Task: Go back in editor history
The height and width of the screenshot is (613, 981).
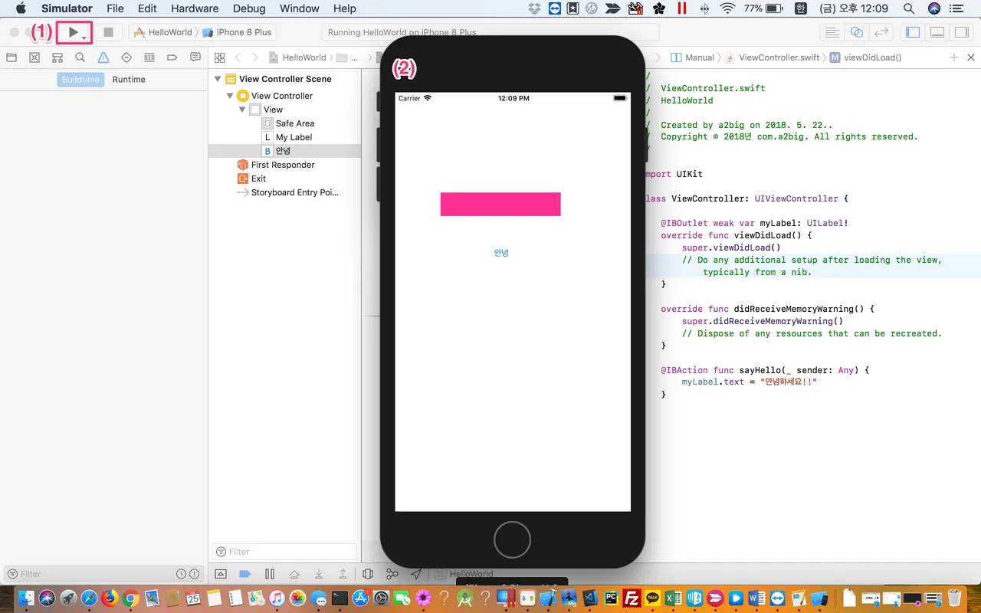Action: (x=238, y=57)
